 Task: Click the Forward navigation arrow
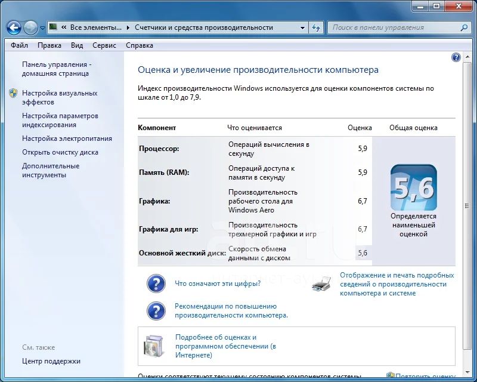pos(30,27)
